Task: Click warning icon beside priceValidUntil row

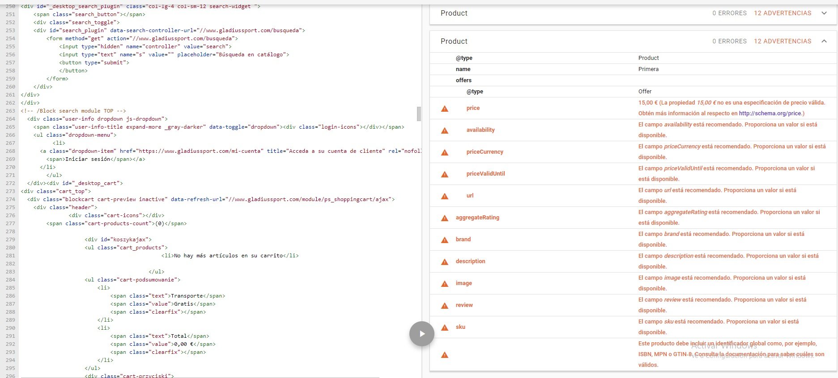Action: (445, 174)
